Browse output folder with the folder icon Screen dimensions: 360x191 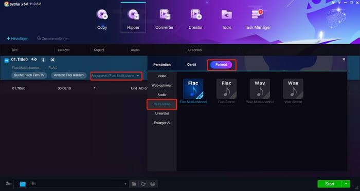134,184
